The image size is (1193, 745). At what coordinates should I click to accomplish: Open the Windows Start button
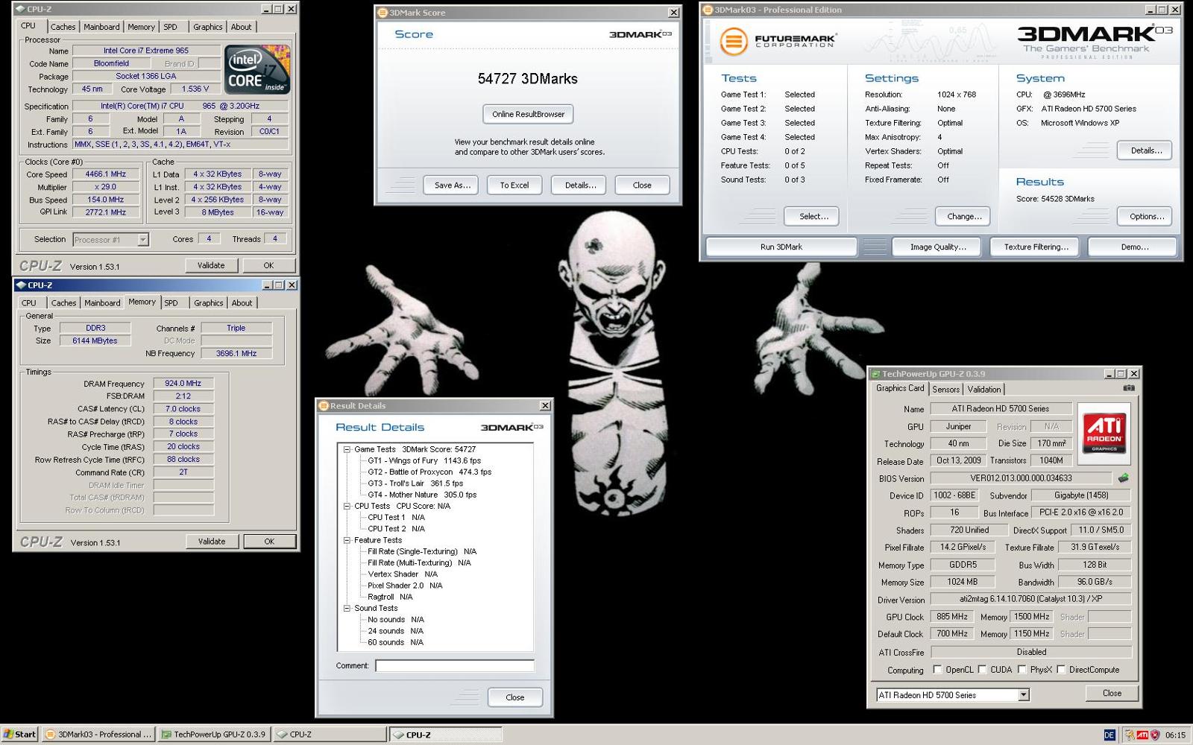click(19, 735)
